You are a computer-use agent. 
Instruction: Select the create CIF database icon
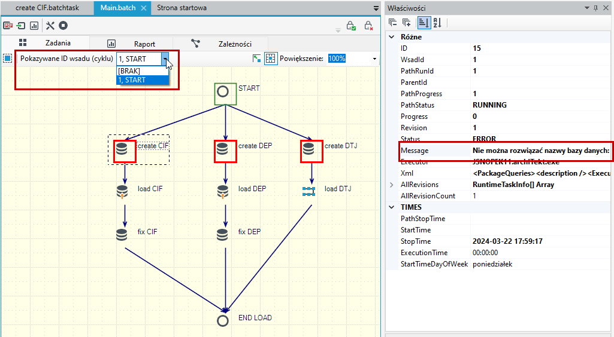coord(122,149)
